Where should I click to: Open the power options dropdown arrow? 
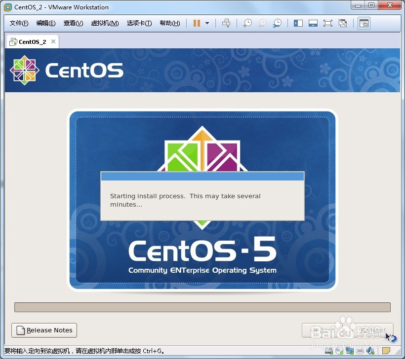pos(207,23)
